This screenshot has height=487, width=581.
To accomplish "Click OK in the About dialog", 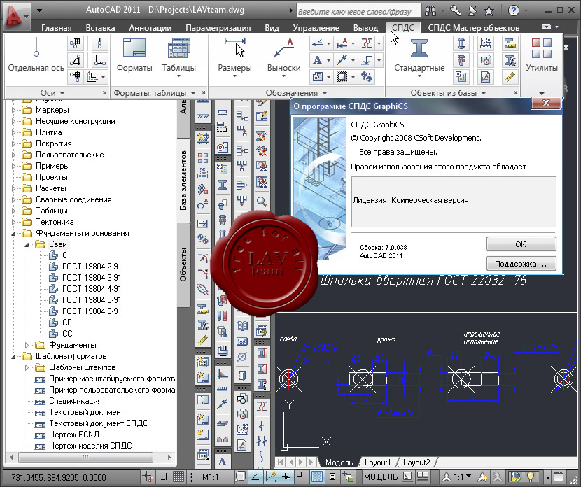I will [521, 244].
